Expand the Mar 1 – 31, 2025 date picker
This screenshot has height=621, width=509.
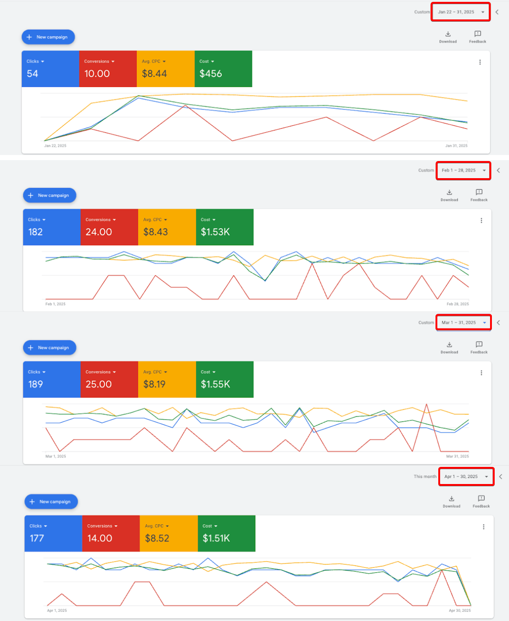[463, 323]
